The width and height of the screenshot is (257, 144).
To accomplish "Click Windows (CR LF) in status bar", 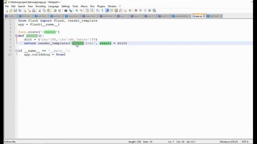I will coord(229,142).
